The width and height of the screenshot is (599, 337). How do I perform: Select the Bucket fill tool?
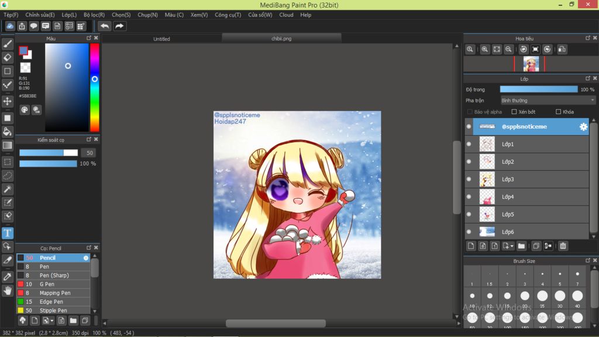(7, 132)
